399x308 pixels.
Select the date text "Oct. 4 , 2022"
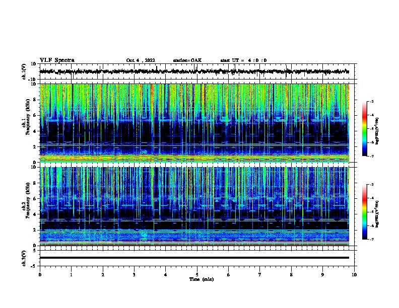(141, 60)
